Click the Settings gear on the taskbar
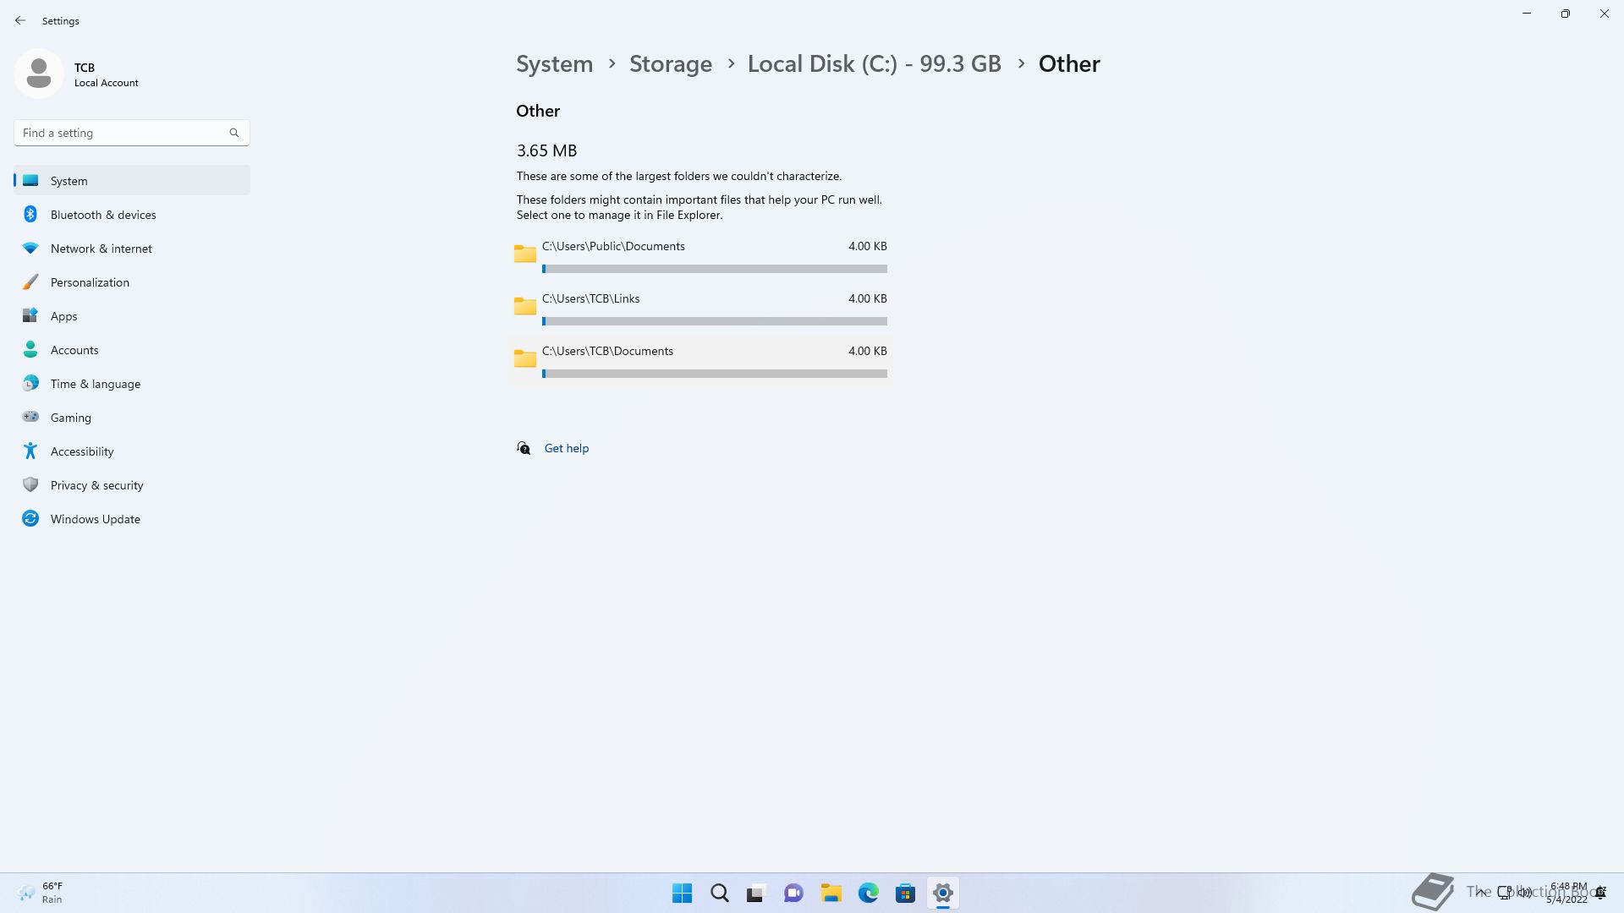The height and width of the screenshot is (913, 1624). [x=942, y=894]
